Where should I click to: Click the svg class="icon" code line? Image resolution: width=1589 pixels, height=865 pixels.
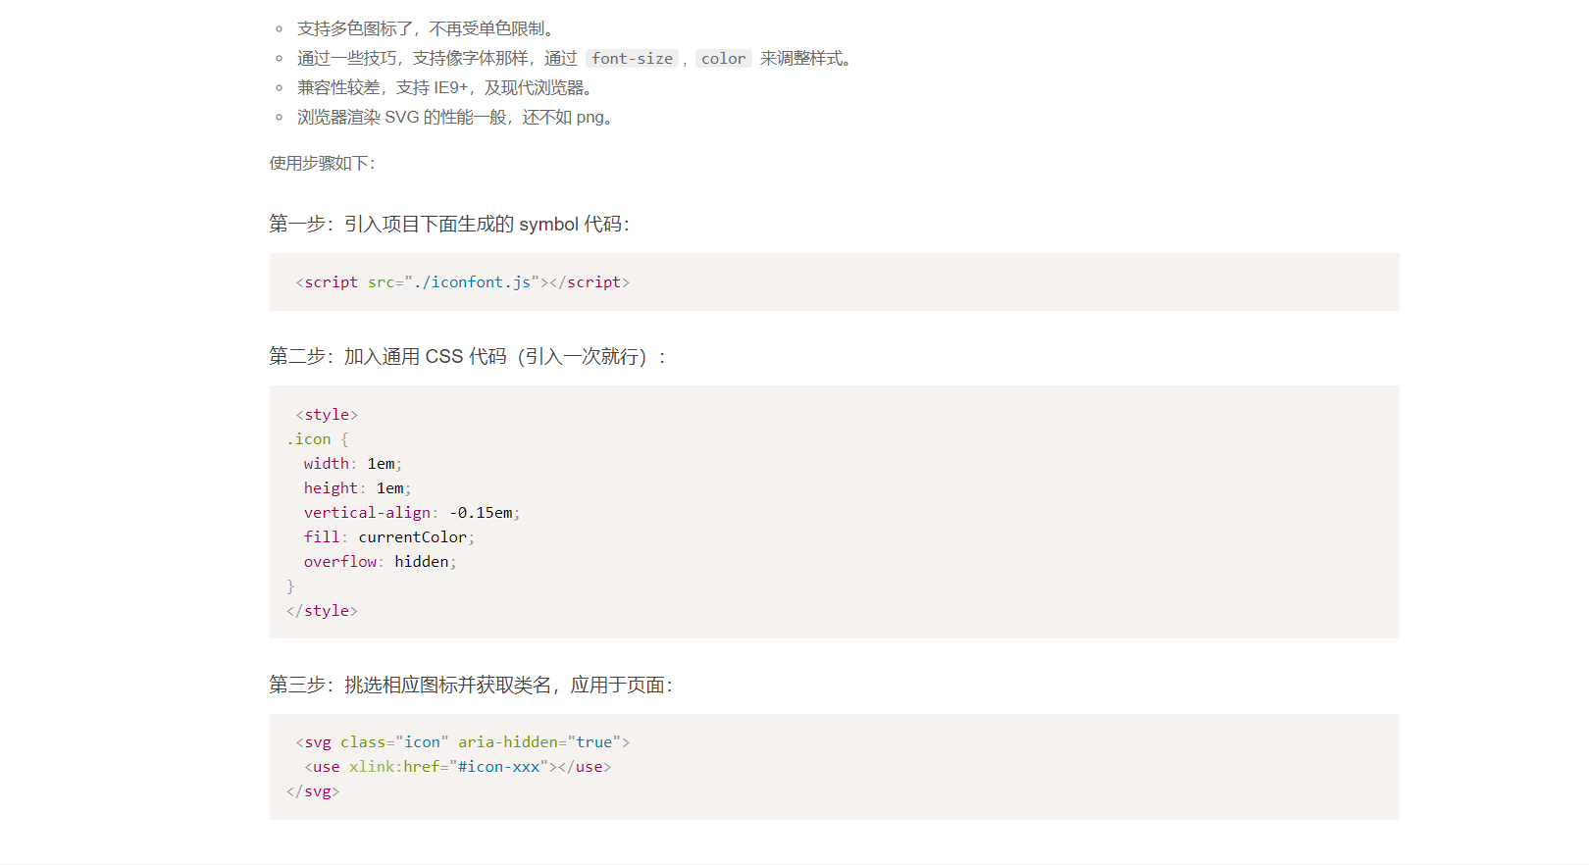[463, 742]
